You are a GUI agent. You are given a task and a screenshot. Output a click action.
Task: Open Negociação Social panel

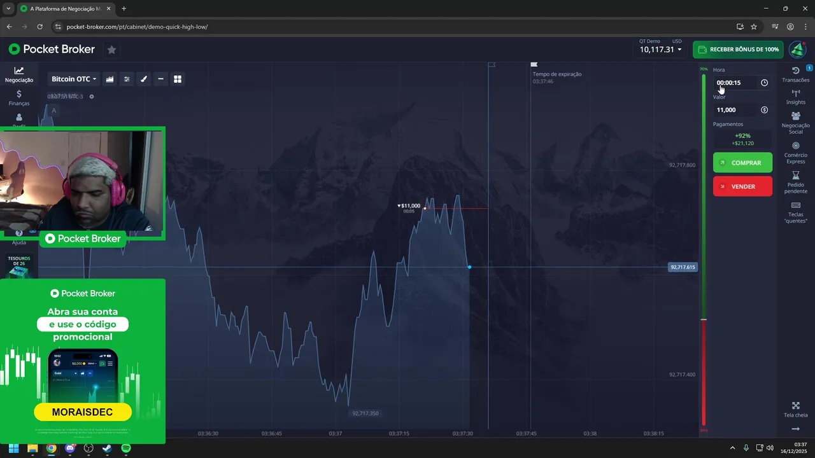[796, 123]
